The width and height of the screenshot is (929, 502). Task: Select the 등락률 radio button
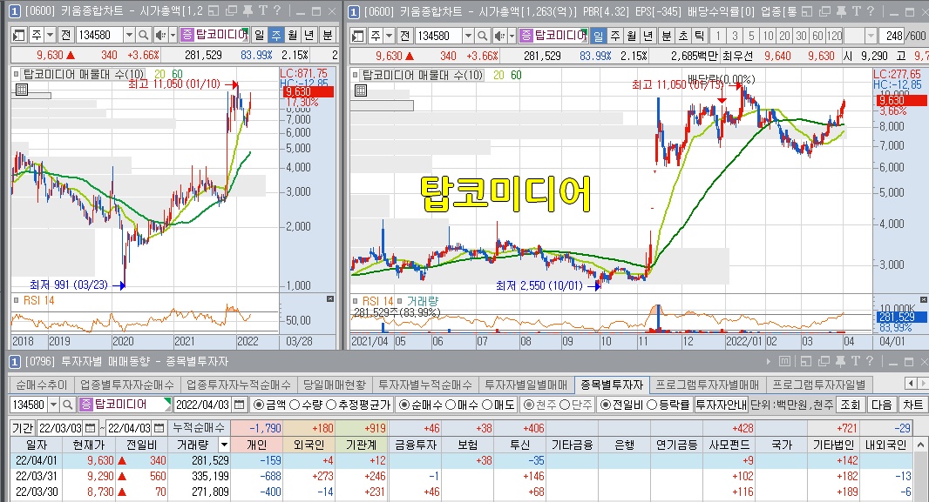click(652, 405)
